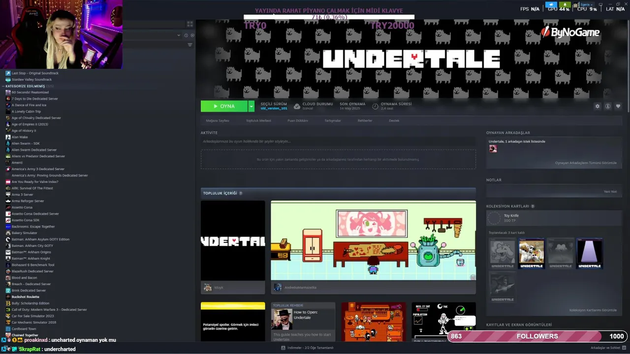Screen dimensions: 630x354
Task: Open Undertale settings gear icon
Action: pos(598,106)
